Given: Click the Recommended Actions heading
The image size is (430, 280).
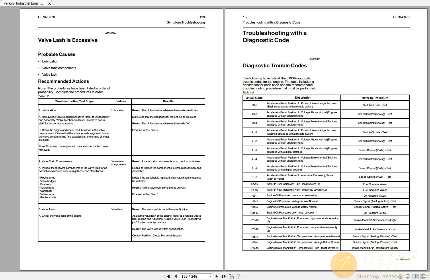Looking at the screenshot, I should pos(63,81).
